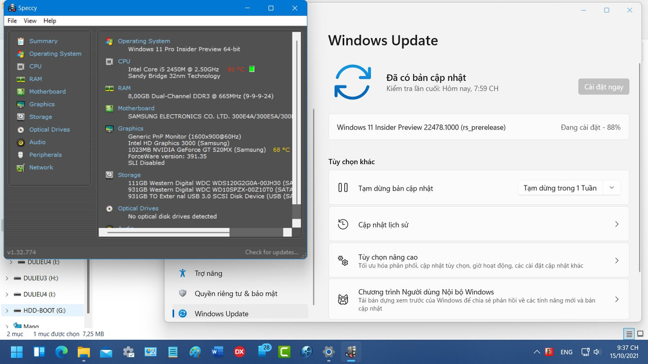Click the Intel Core i5 2450M @ 2.50GHz text

tap(174, 69)
